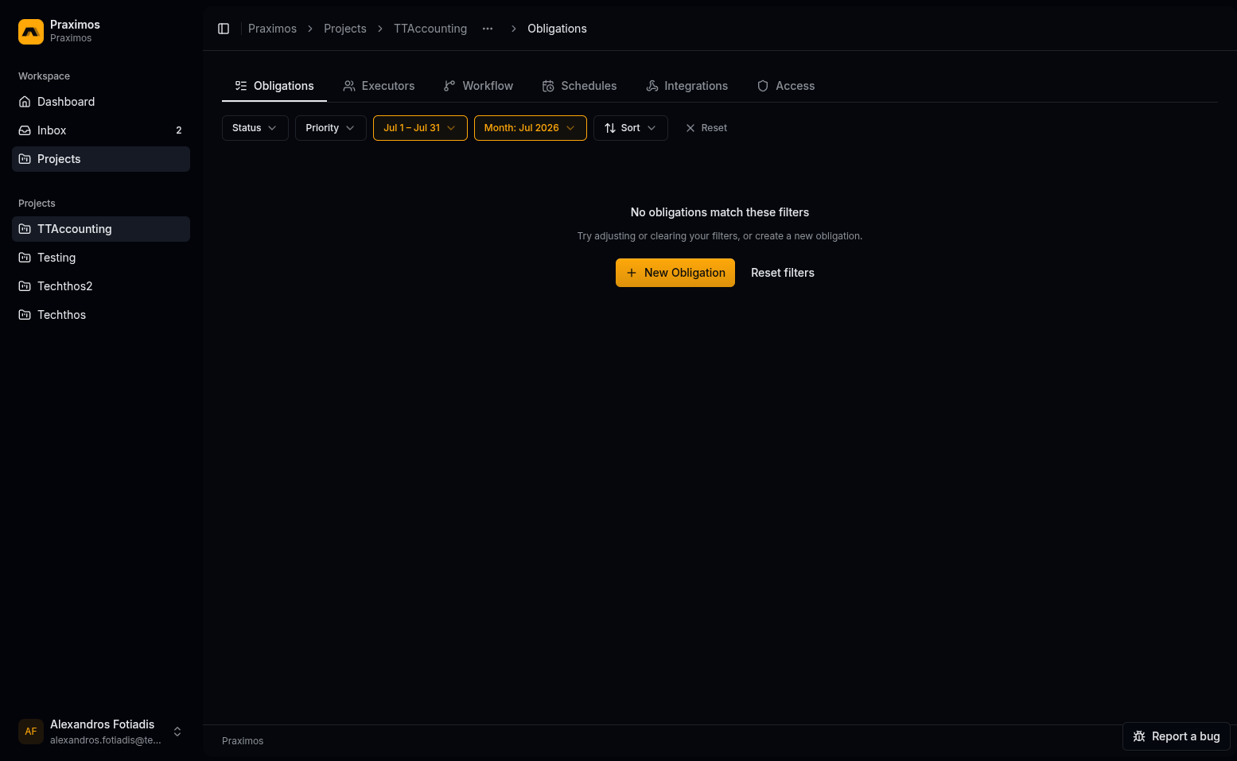Viewport: 1237px width, 761px height.
Task: Switch to the Obligations tab
Action: click(x=274, y=86)
